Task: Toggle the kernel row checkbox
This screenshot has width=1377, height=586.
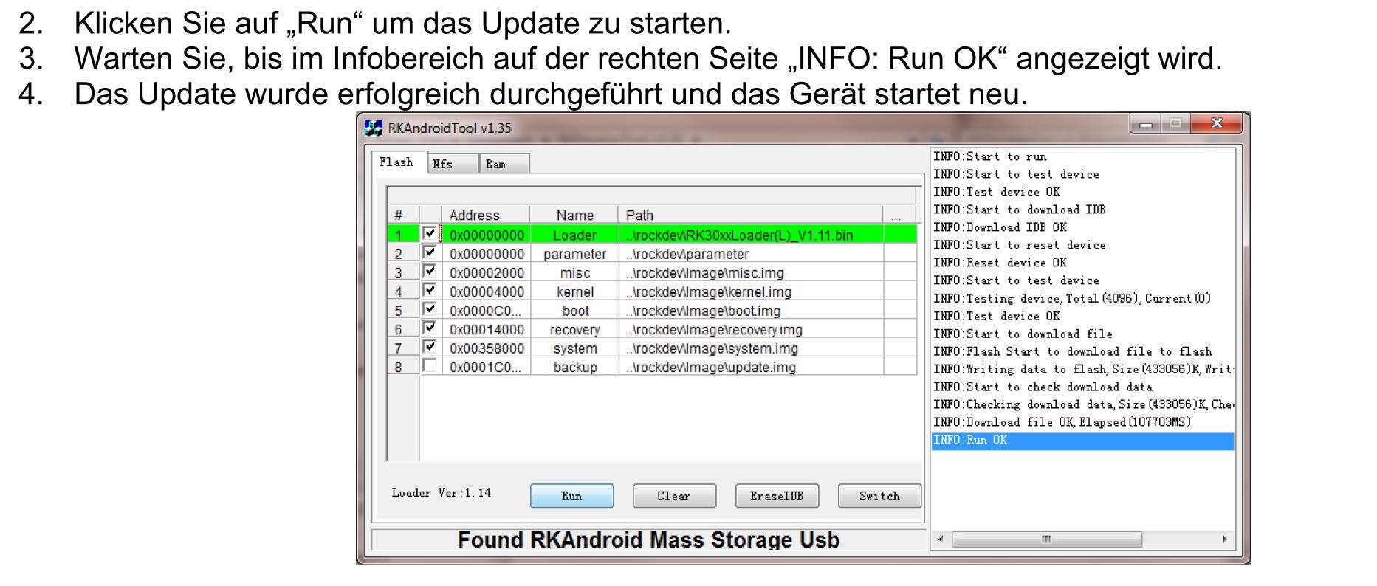Action: coord(430,290)
